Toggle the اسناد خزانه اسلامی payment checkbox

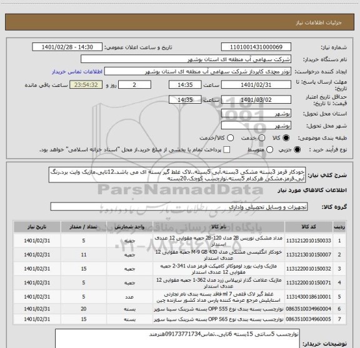tap(227, 150)
